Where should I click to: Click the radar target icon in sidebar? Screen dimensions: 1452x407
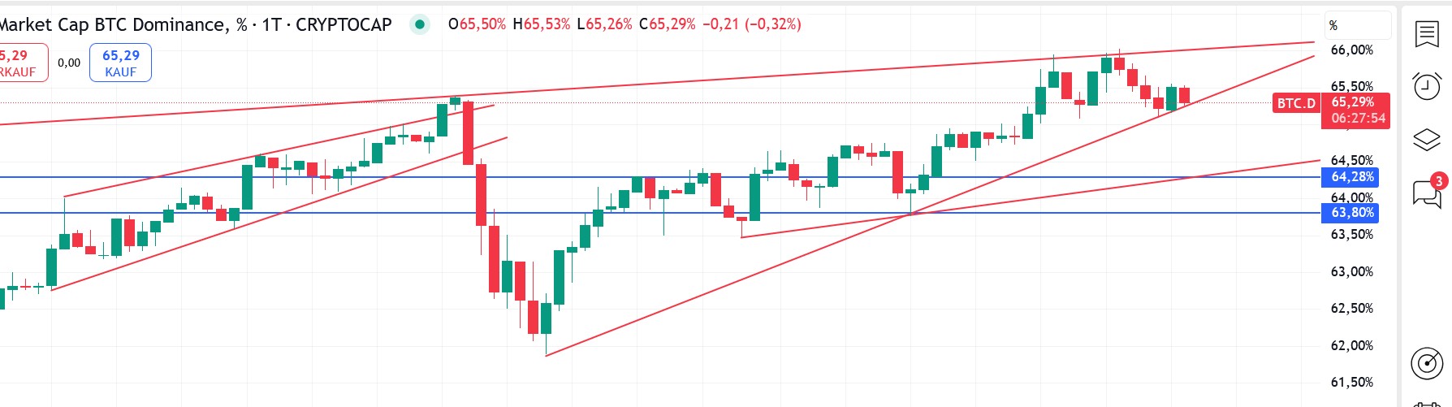click(x=1427, y=362)
